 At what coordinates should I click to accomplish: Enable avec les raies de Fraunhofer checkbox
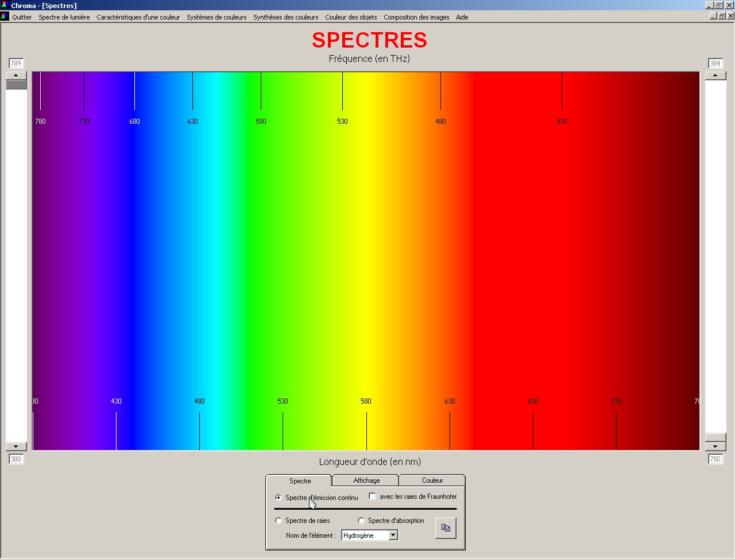point(372,497)
